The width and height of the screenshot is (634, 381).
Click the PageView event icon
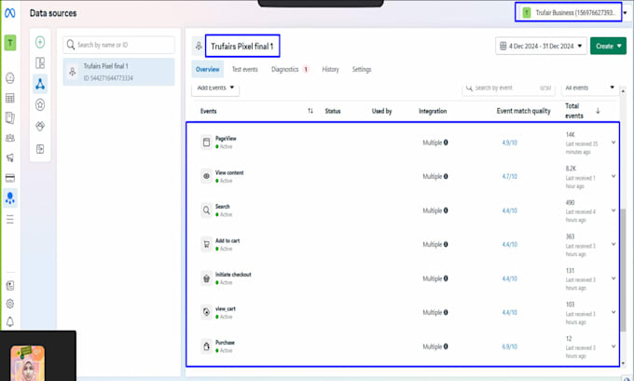(x=207, y=143)
